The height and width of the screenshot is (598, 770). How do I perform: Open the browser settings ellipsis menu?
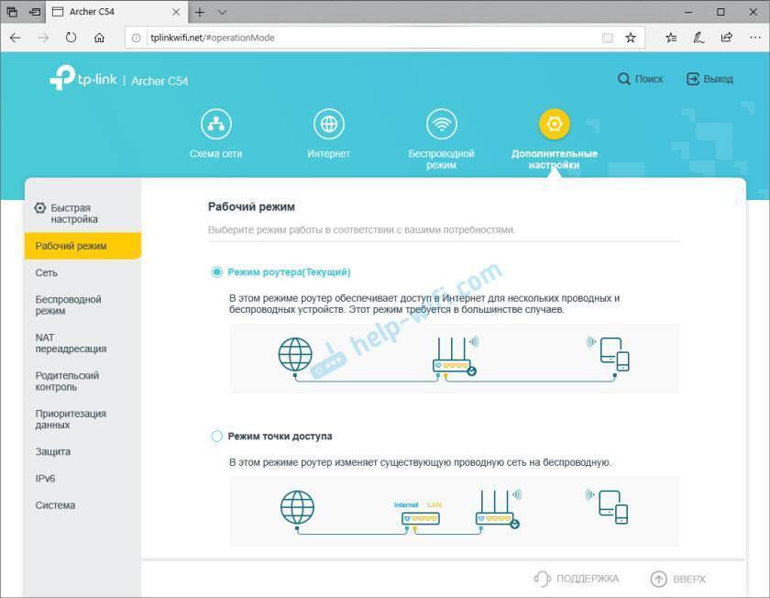(x=755, y=38)
